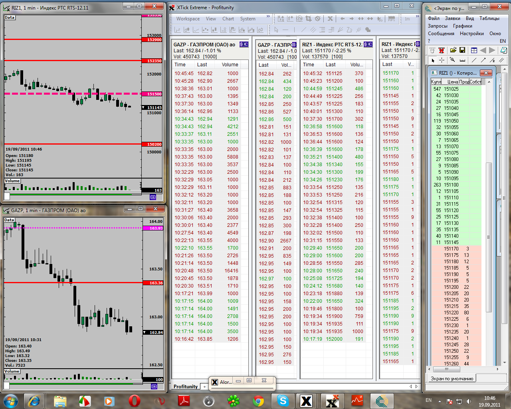
Task: Click the Go-to arrow icon in the XTick toolbar
Action: click(x=380, y=19)
